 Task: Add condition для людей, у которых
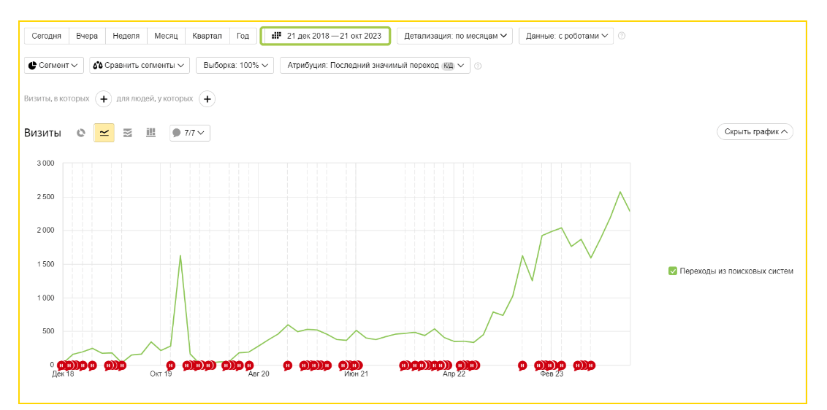tap(207, 98)
